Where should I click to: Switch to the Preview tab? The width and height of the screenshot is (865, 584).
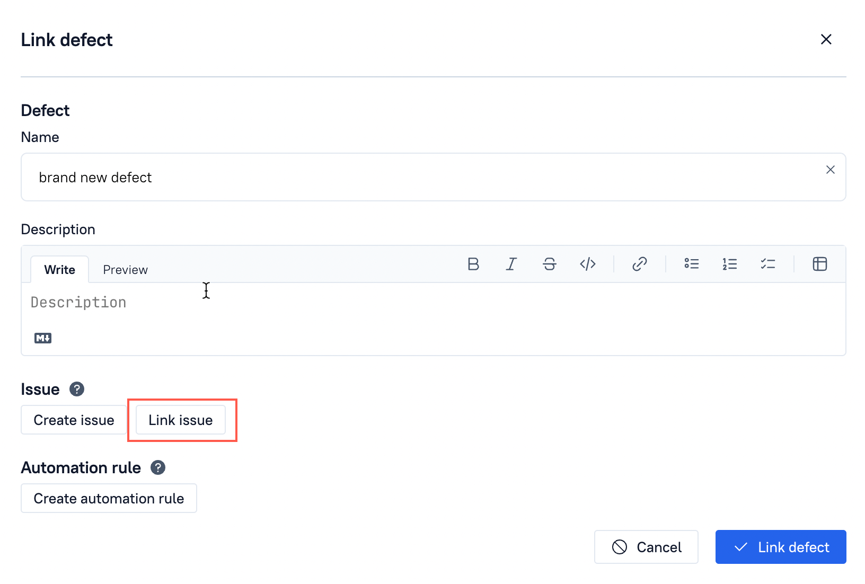pos(125,269)
